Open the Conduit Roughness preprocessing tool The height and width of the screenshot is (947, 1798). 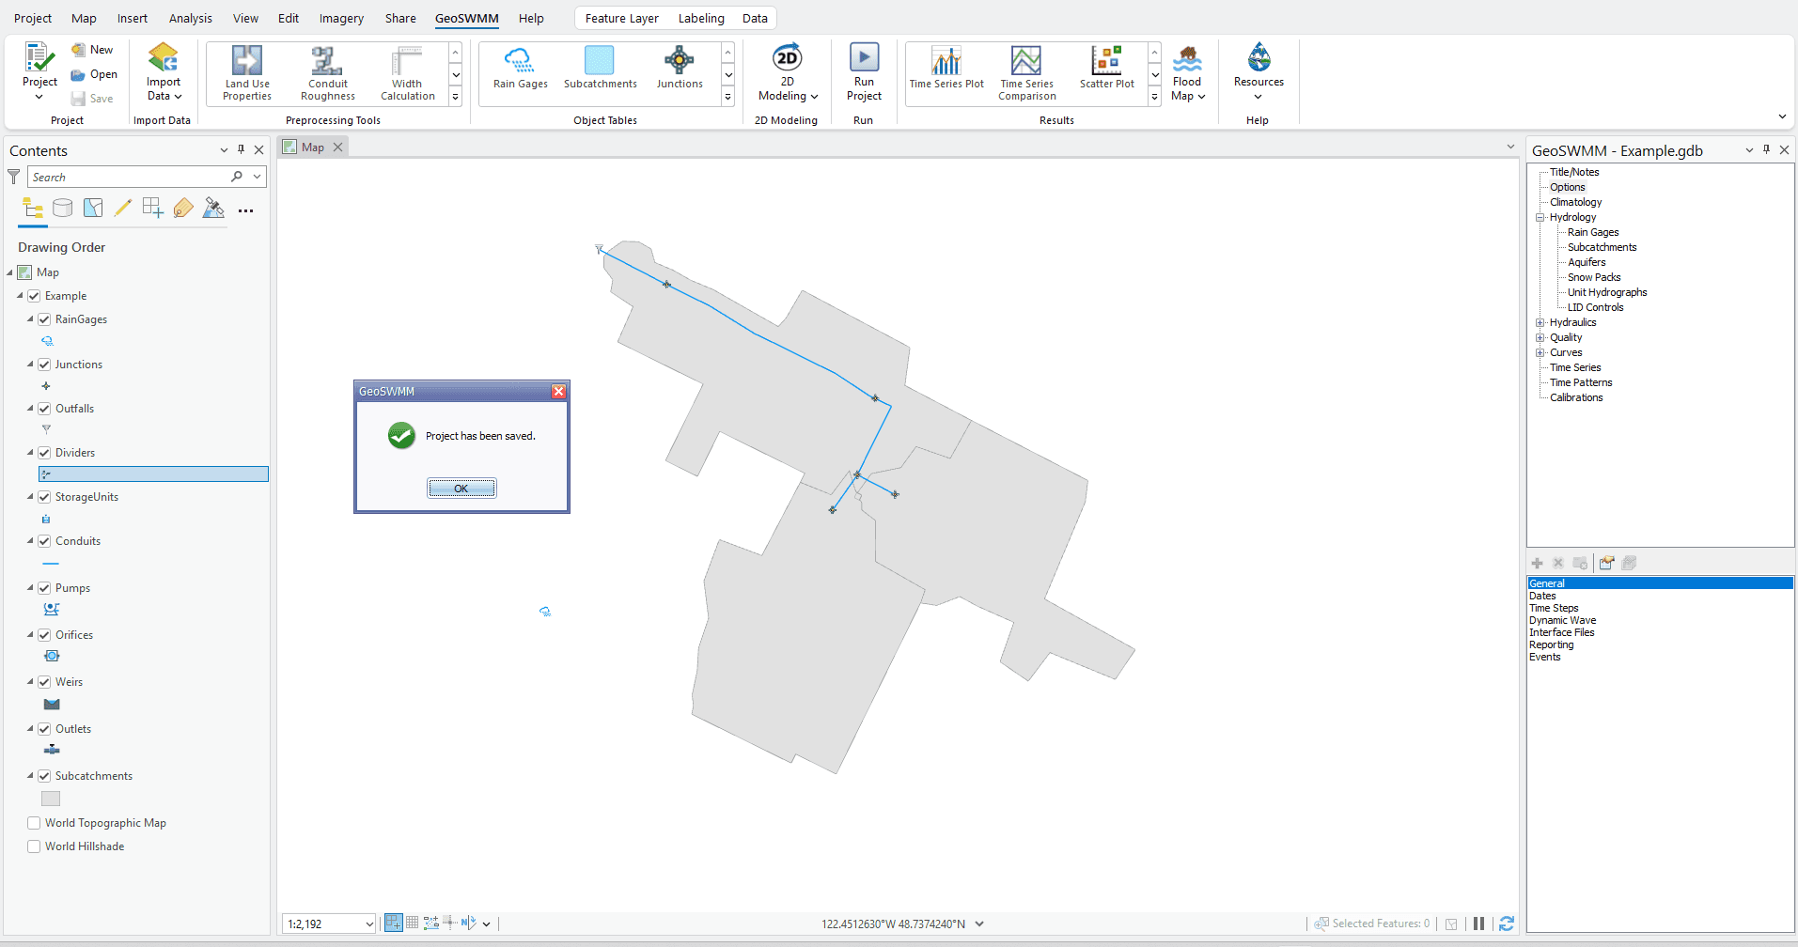(326, 70)
